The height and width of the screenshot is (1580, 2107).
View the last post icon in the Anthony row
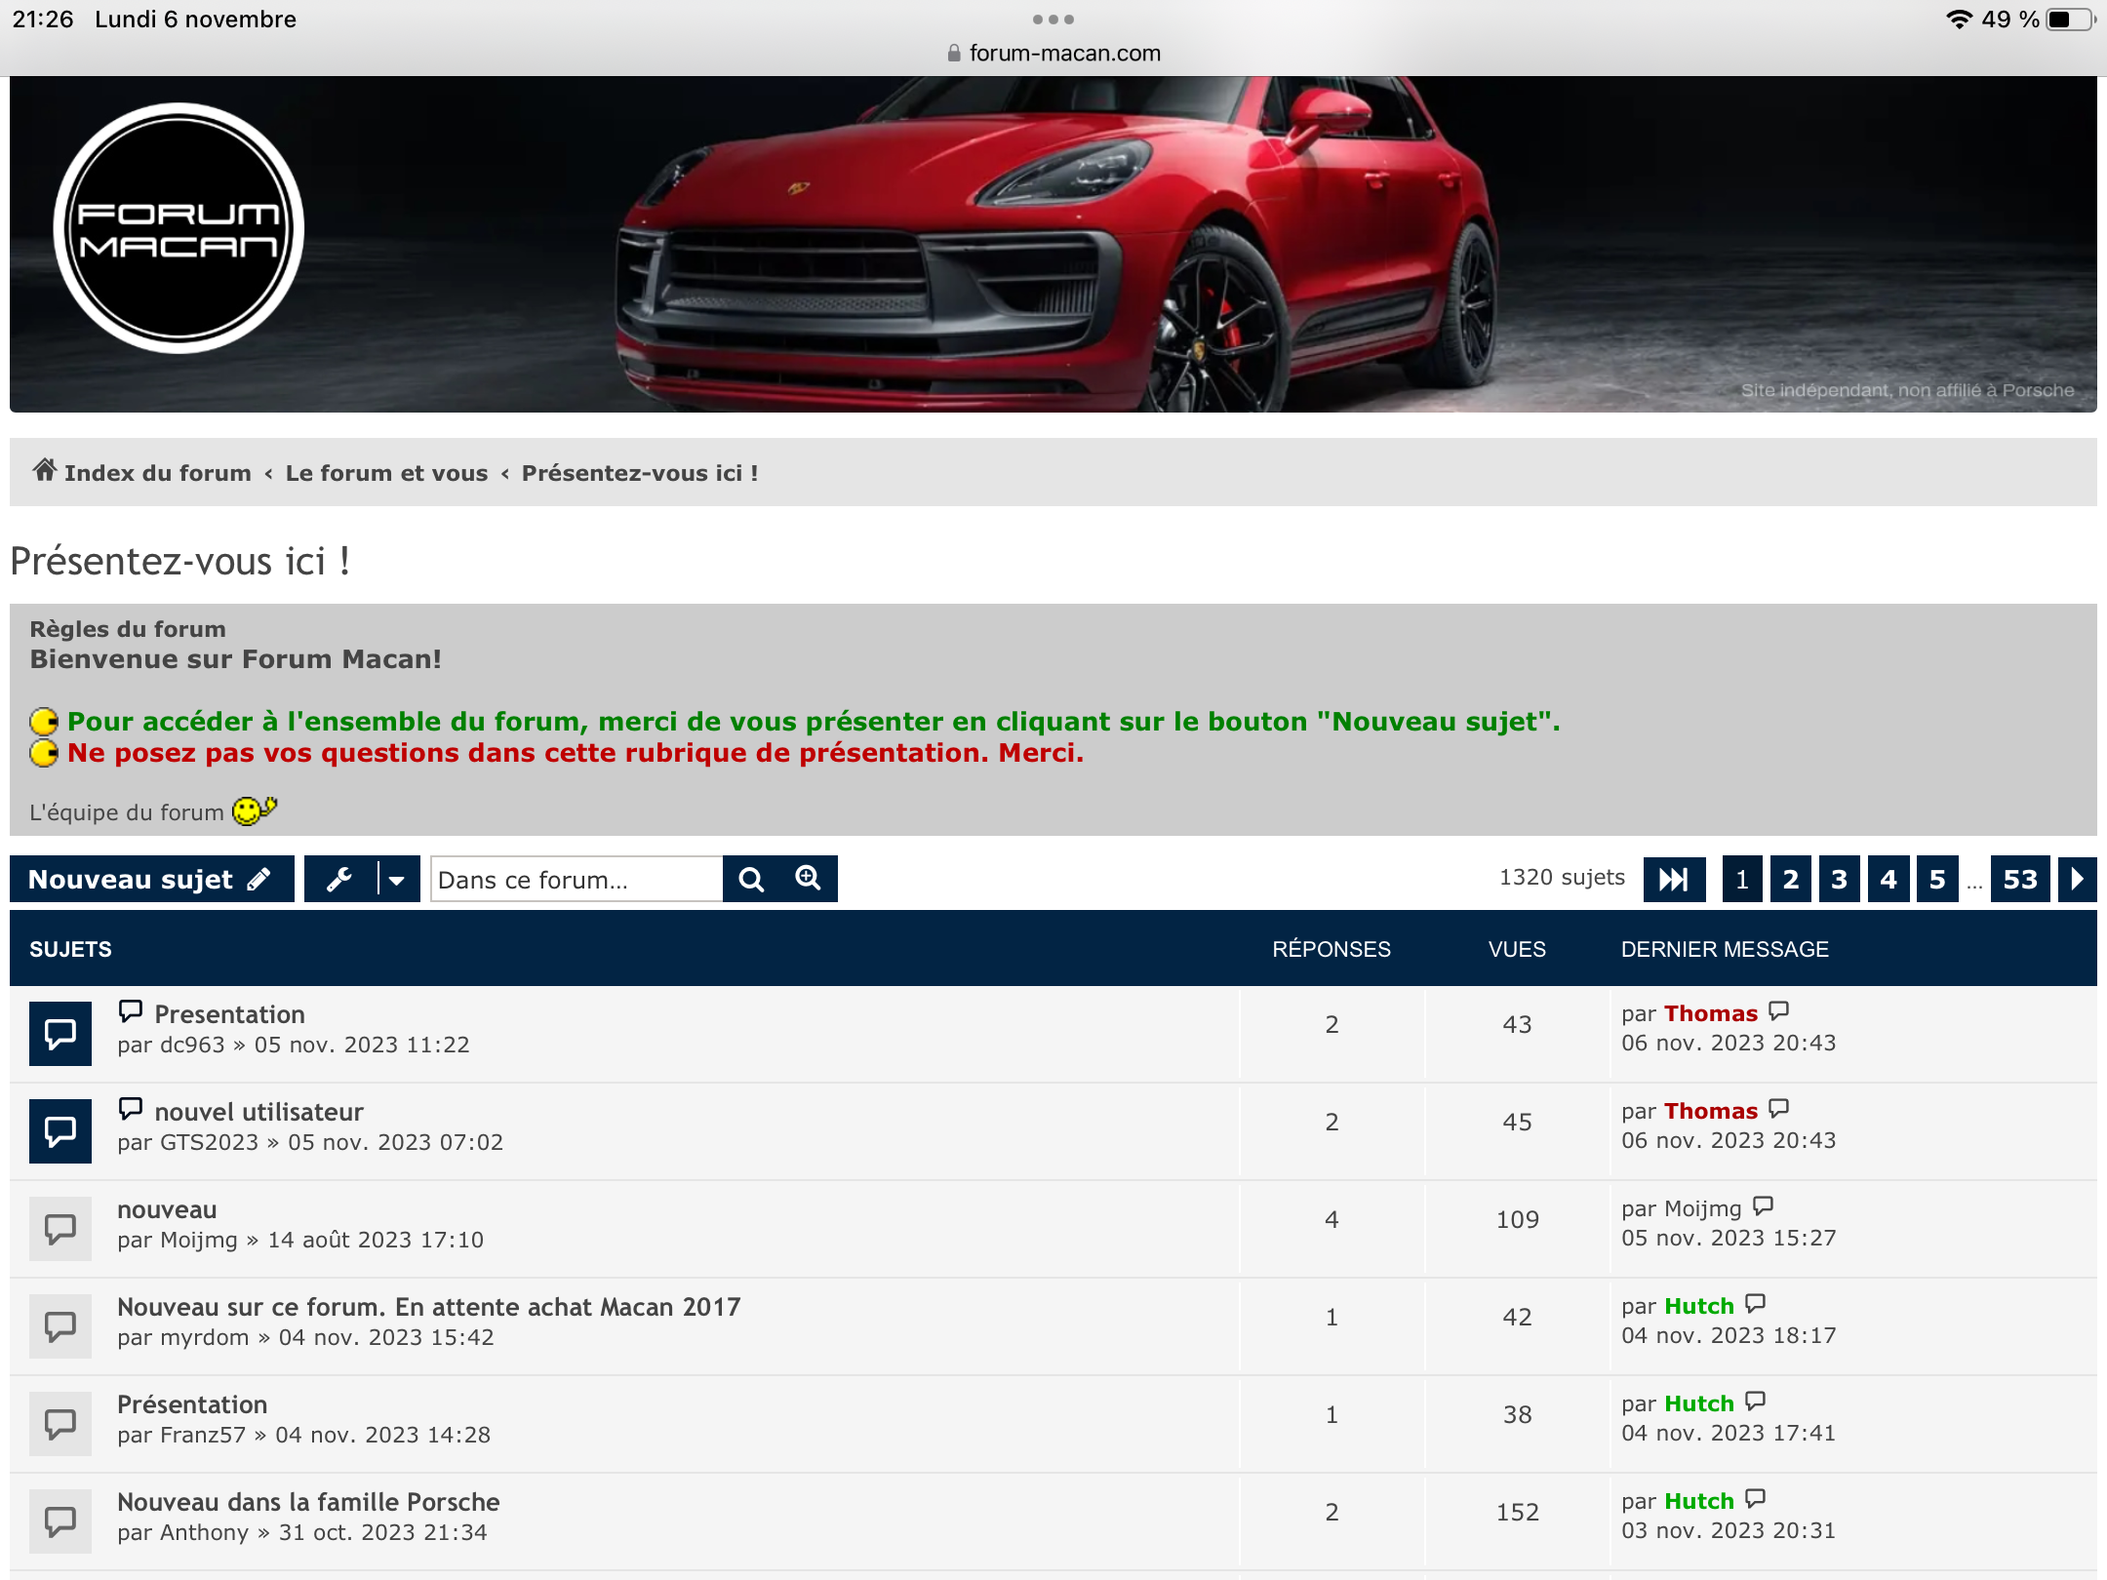click(1756, 1499)
